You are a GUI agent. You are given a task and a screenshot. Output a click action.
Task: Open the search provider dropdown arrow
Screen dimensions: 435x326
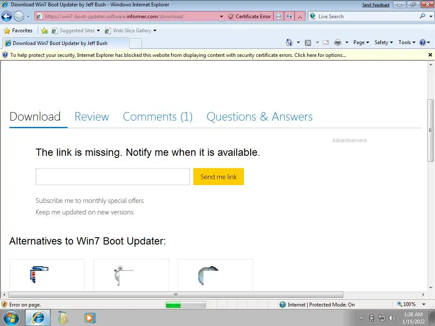[431, 17]
